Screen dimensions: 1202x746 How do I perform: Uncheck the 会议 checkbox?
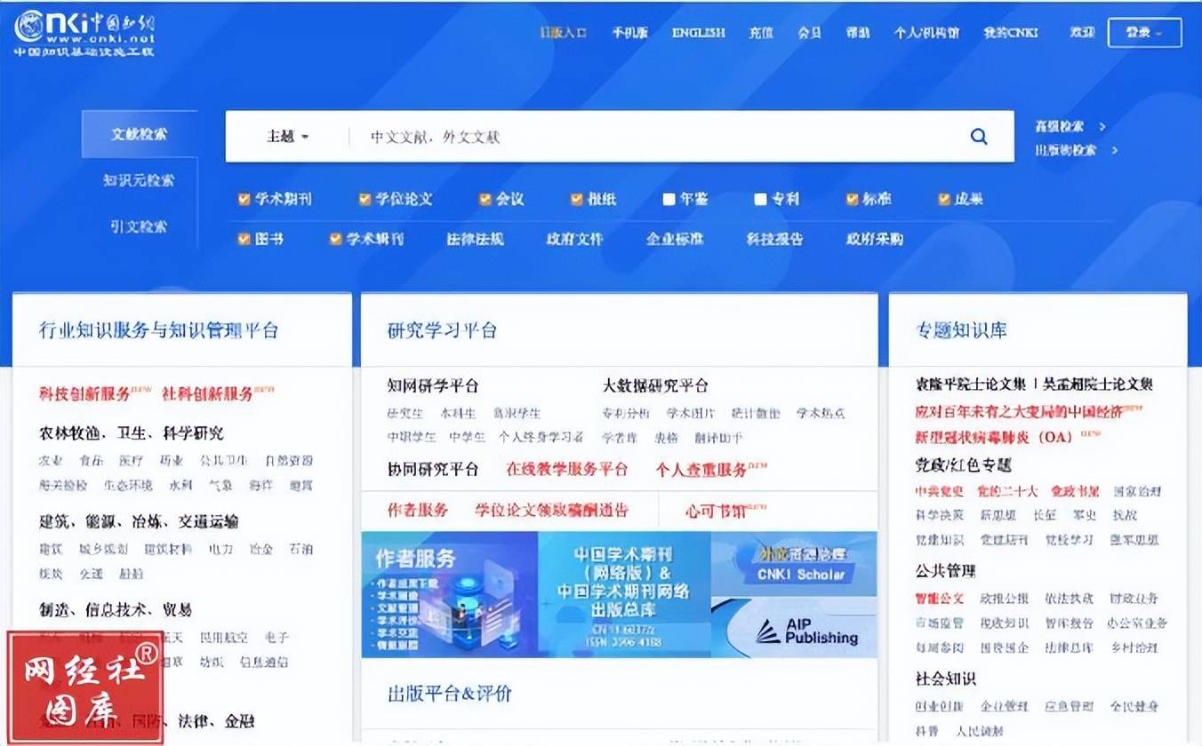click(x=485, y=199)
